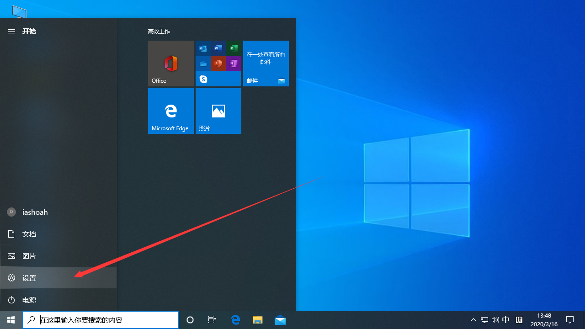Open the Action Center notification icon
The width and height of the screenshot is (585, 329).
tap(570, 319)
